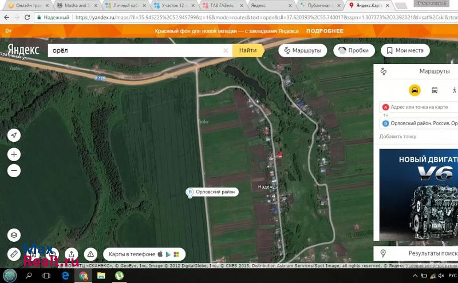The width and height of the screenshot is (458, 283).
Task: Select the ruler distance measuring tool
Action: pyautogui.click(x=14, y=254)
